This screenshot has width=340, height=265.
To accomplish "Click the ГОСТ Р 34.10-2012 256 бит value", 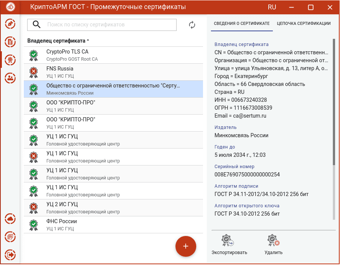I will click(247, 214).
